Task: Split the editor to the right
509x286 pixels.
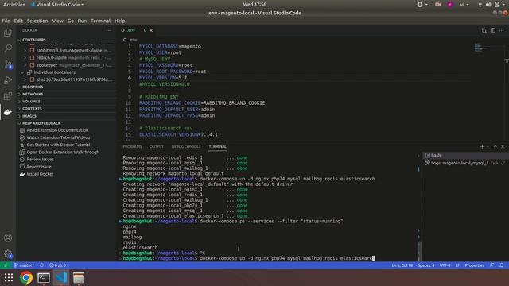Action: tap(493, 30)
